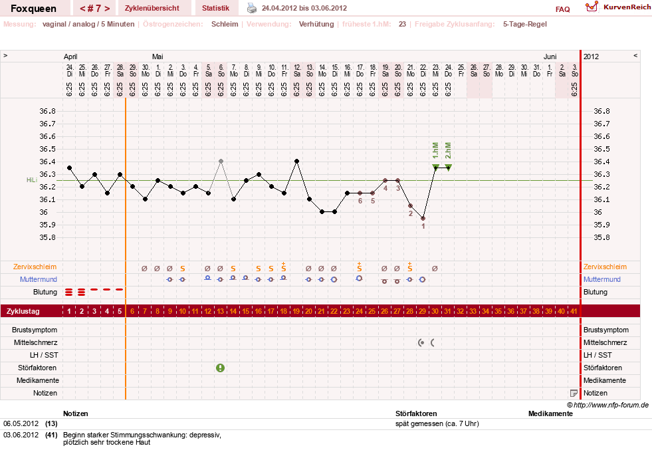Image resolution: width=652 pixels, height=462 pixels.
Task: Click heavy bleeding icon on cycle day 1
Action: 69,292
